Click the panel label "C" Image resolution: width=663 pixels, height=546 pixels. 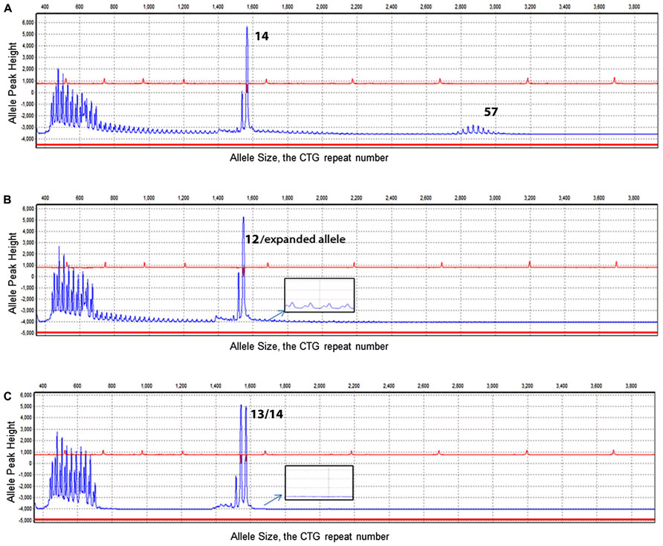point(7,396)
